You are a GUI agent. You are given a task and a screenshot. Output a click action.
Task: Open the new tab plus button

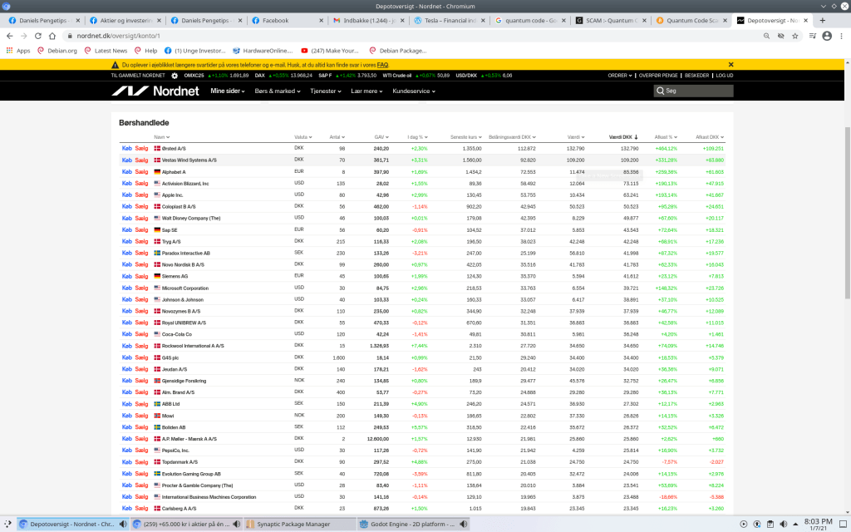click(x=823, y=19)
